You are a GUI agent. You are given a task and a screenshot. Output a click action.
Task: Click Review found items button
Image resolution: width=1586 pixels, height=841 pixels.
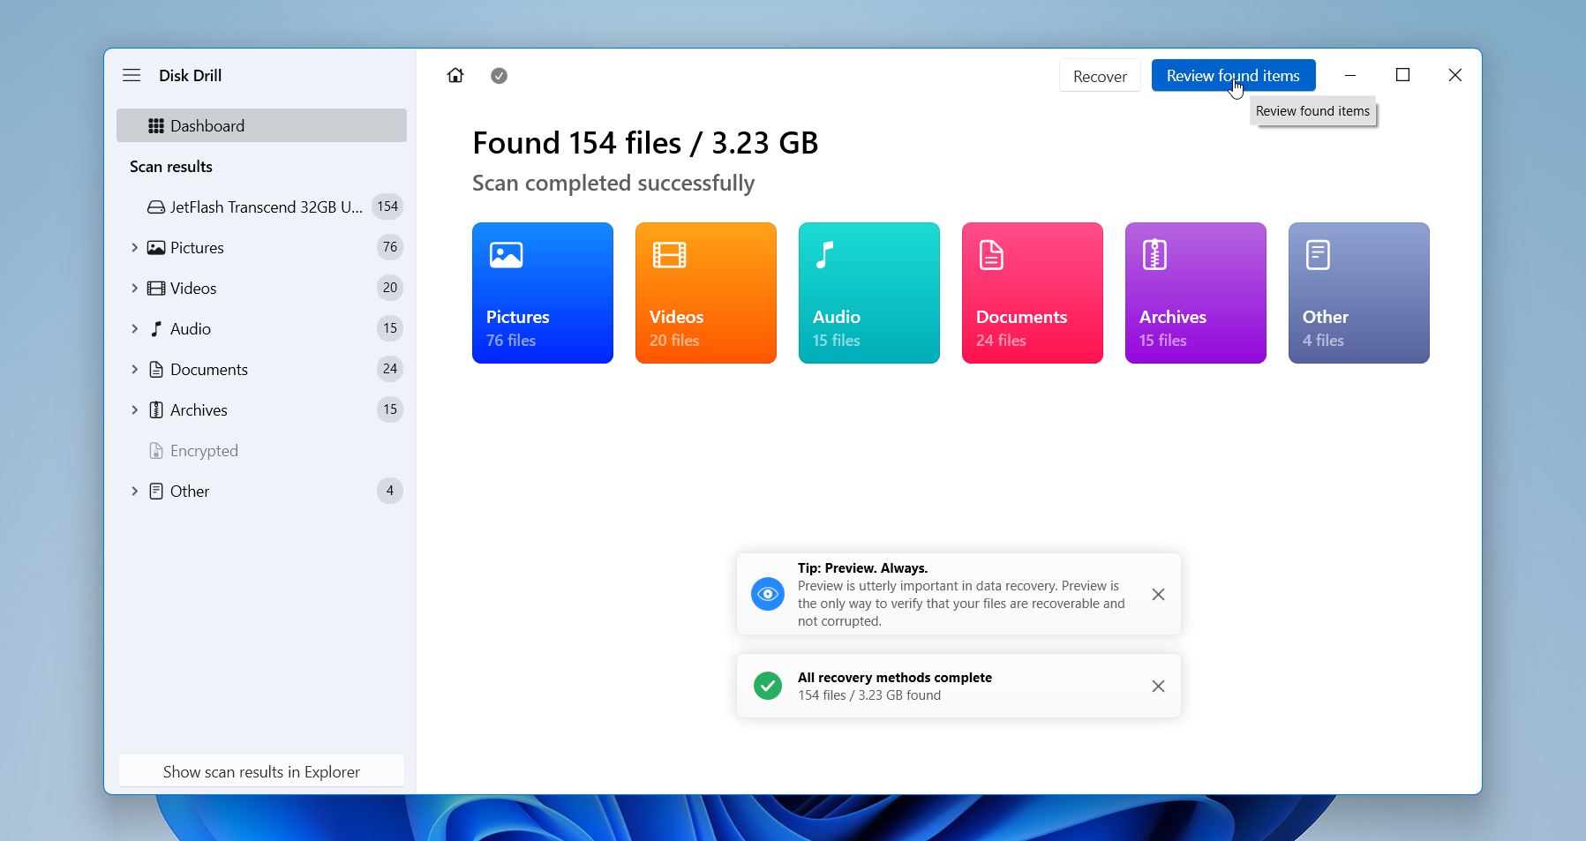1233,76
